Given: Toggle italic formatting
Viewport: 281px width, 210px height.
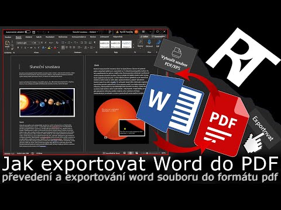Looking at the screenshot, I should point(22,48).
